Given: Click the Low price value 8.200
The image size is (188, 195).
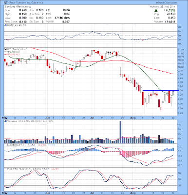Looking at the screenshot, I should (23, 18).
